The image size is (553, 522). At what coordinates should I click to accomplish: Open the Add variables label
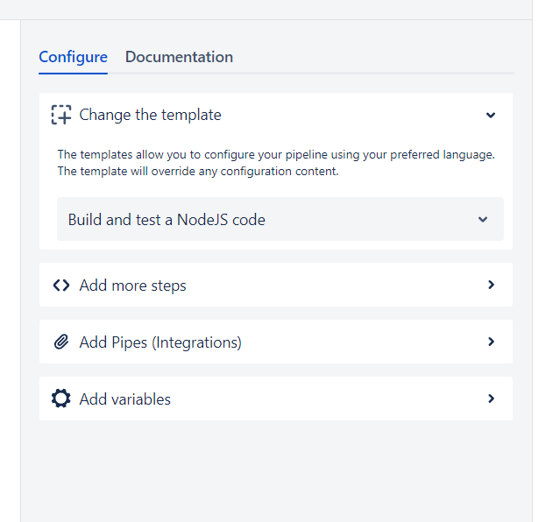[124, 399]
